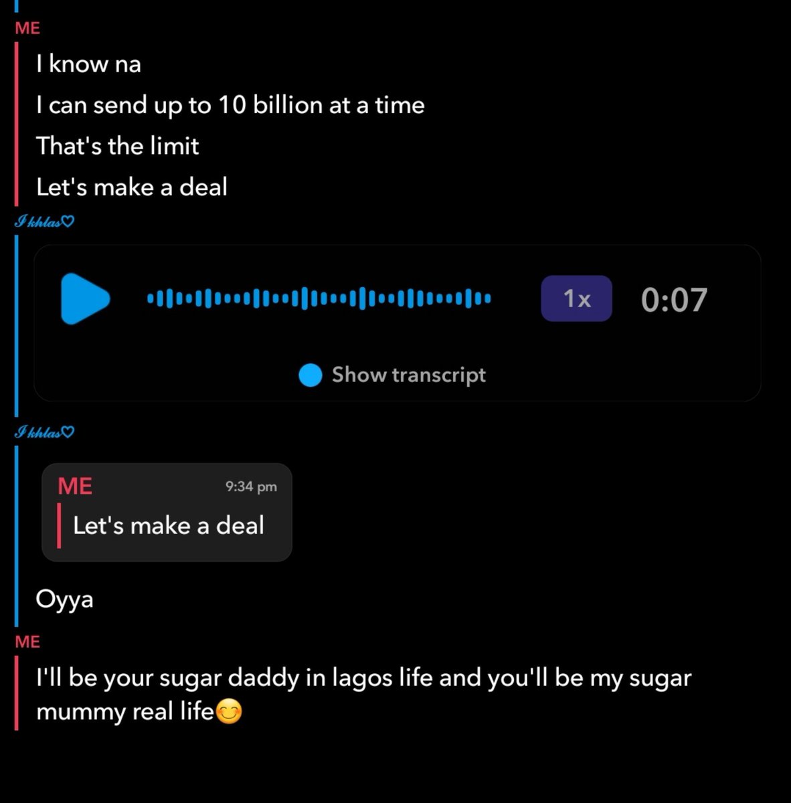Image resolution: width=791 pixels, height=803 pixels.
Task: Select the sugar daddy message text
Action: (x=363, y=695)
